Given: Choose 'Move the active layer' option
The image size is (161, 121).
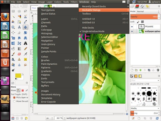Looking at the screenshot, I should coord(14,101).
